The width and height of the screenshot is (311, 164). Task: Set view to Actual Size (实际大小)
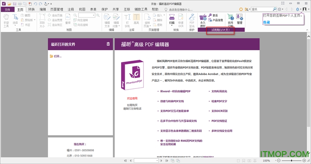point(42,21)
